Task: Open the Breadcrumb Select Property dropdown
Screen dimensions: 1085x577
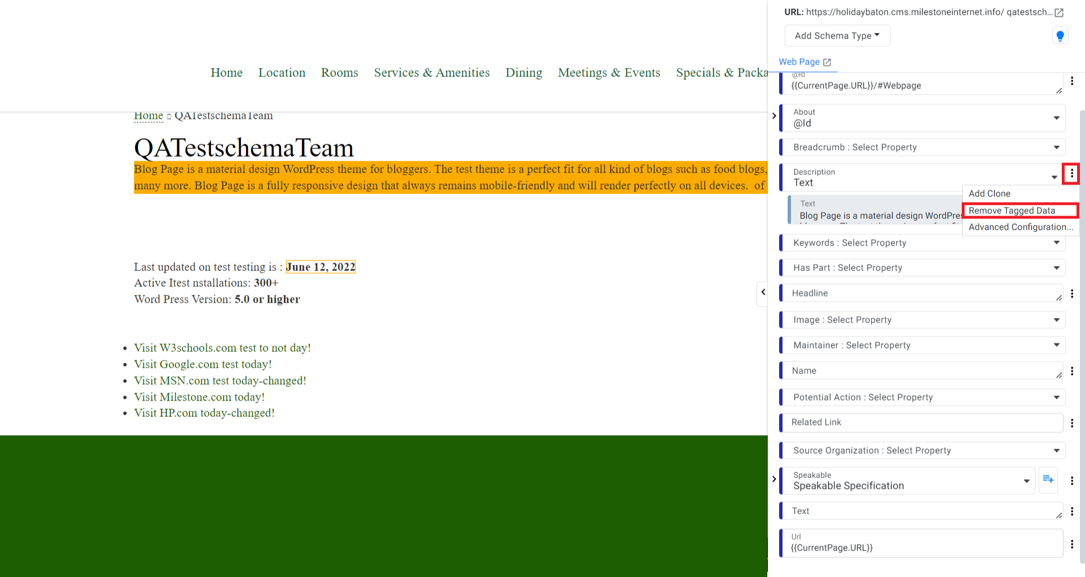Action: [x=923, y=147]
